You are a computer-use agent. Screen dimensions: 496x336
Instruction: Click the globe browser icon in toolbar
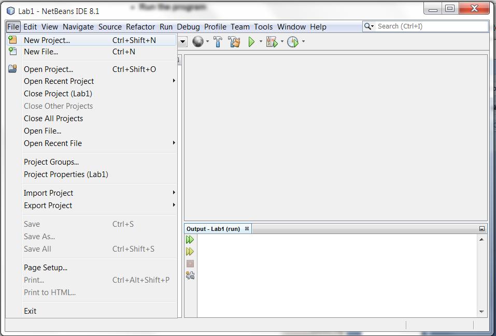(198, 41)
